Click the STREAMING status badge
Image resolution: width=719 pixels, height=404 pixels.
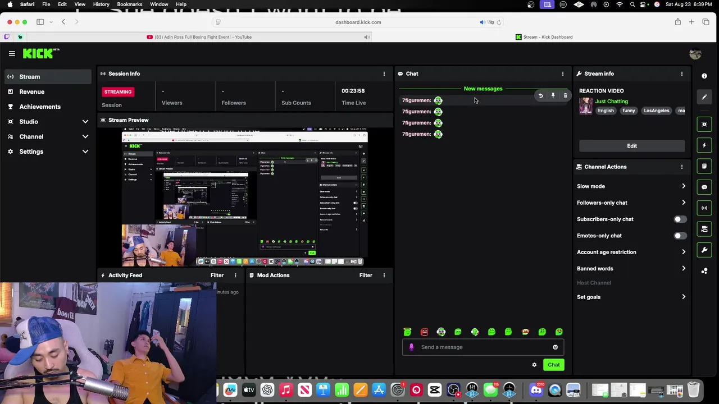click(x=118, y=92)
